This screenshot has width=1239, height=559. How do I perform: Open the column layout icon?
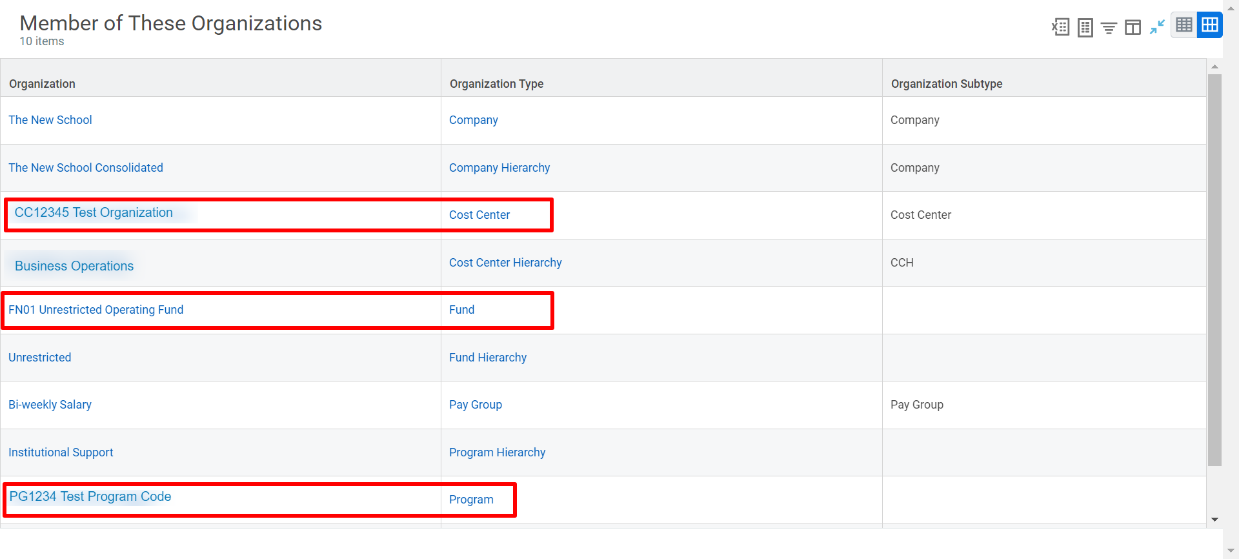1133,28
